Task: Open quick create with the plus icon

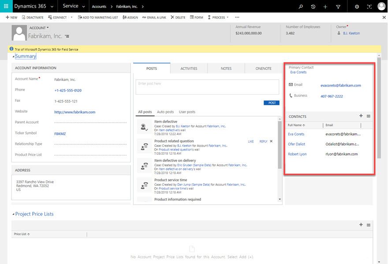Action: point(325,6)
